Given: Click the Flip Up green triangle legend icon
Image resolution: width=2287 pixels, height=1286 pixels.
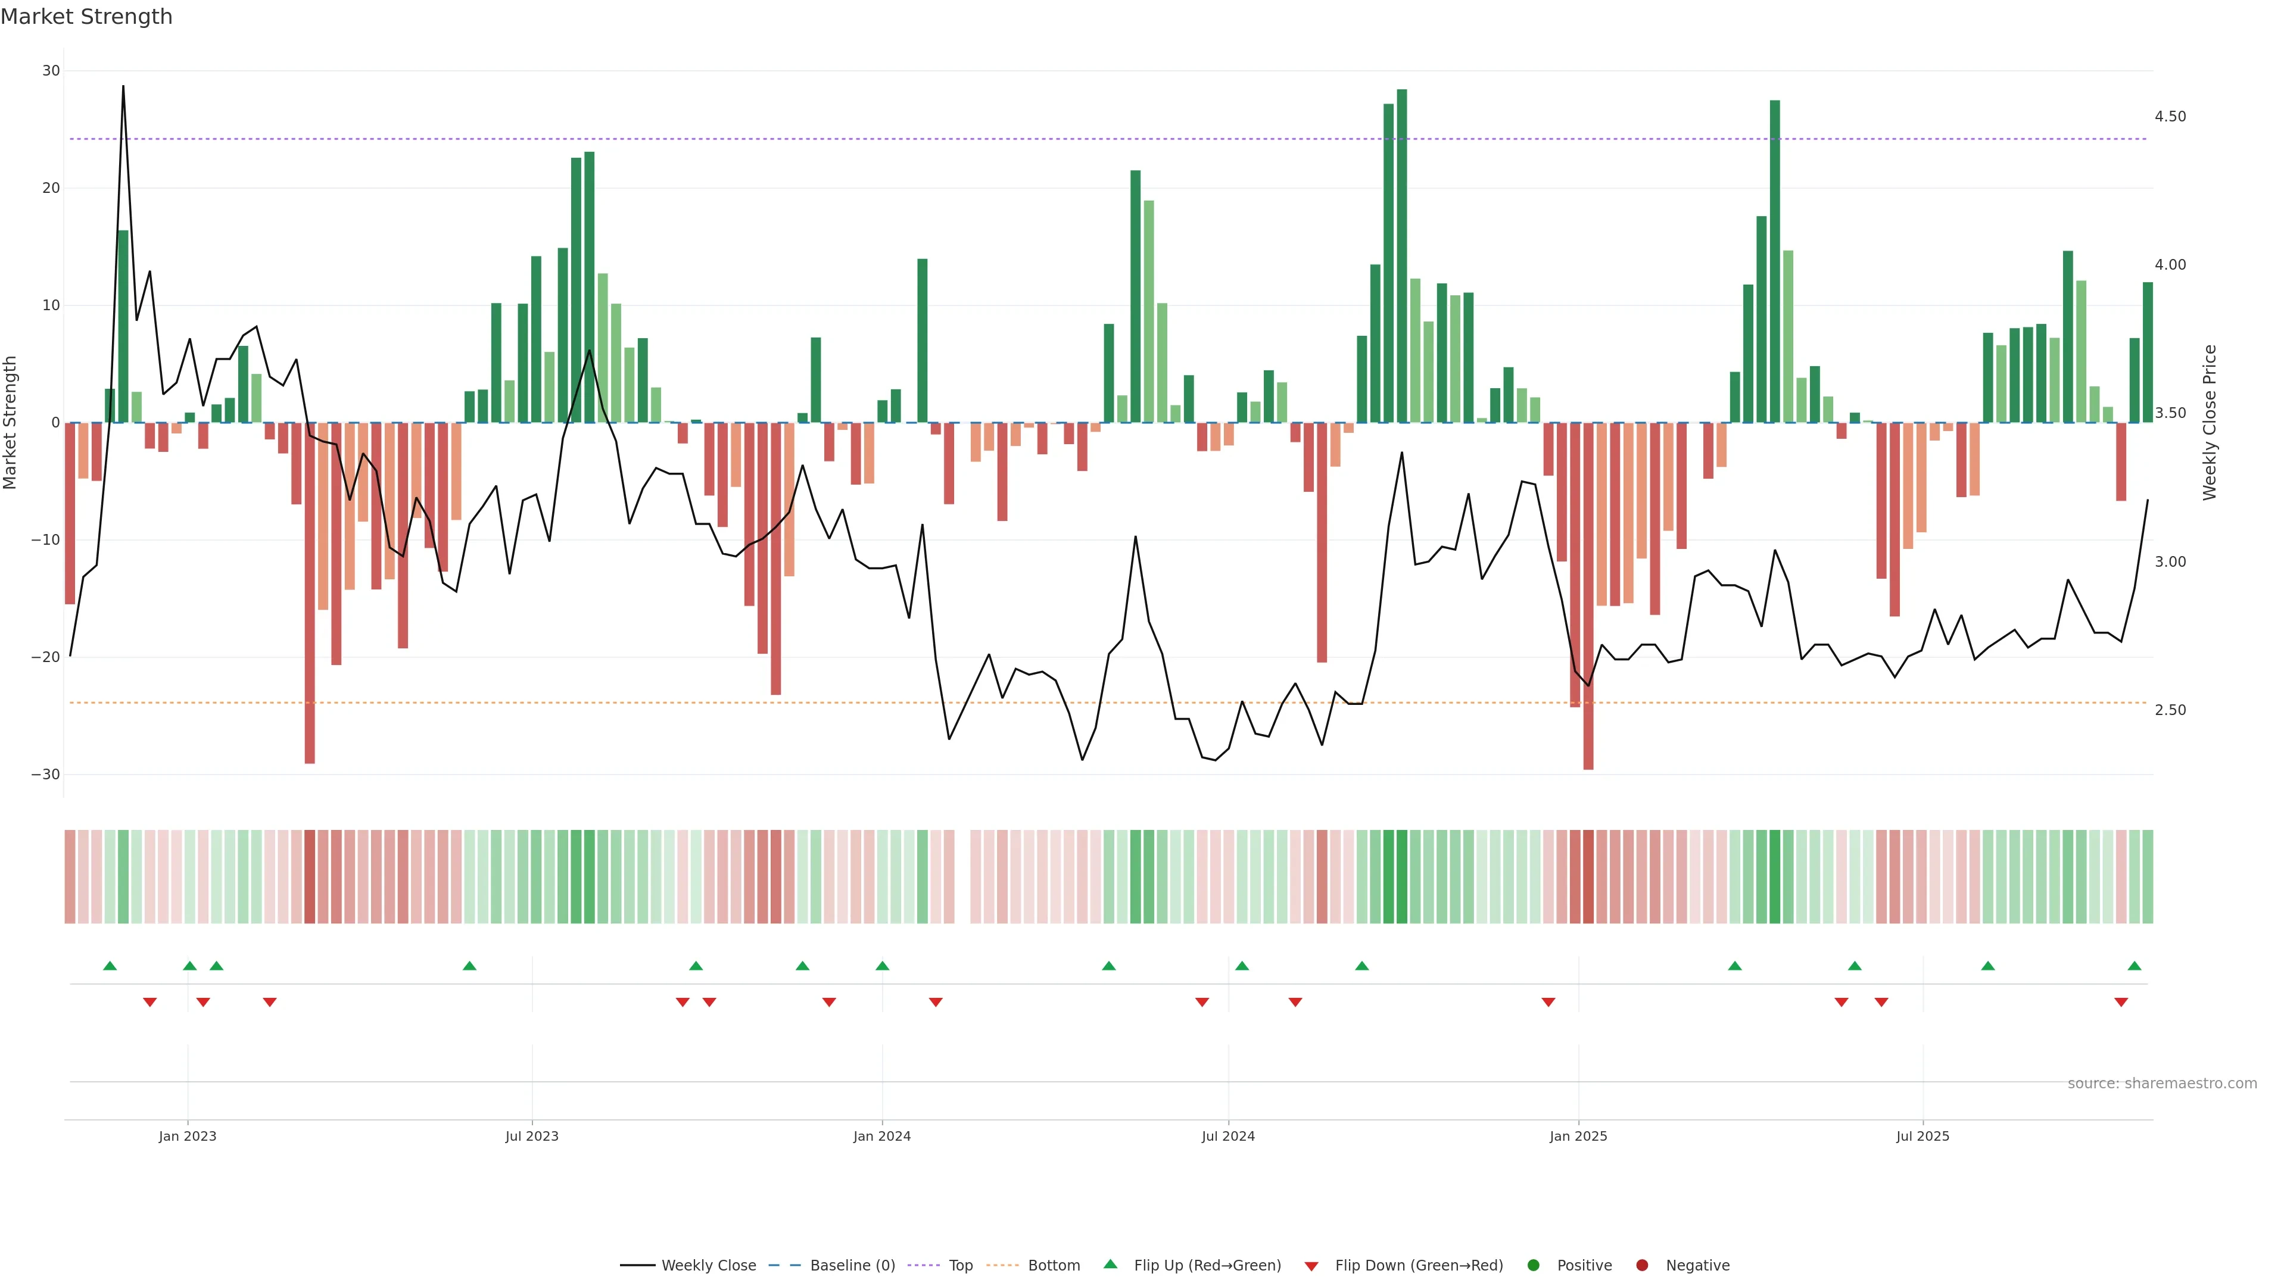Looking at the screenshot, I should (x=1110, y=1265).
